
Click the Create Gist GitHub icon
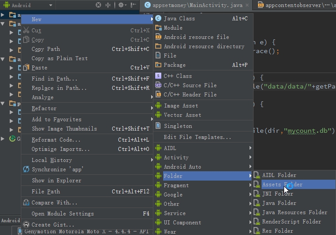pos(26,224)
